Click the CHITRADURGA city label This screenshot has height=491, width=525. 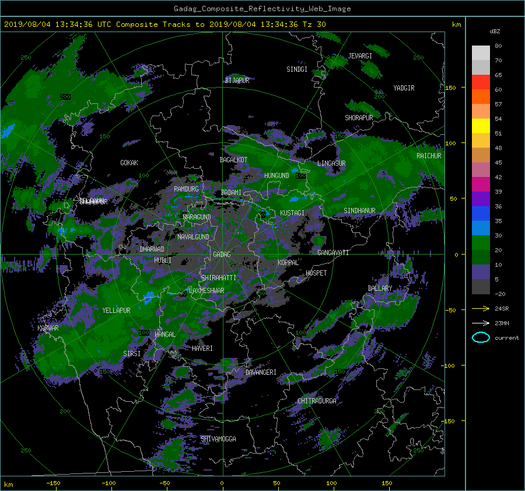317,401
